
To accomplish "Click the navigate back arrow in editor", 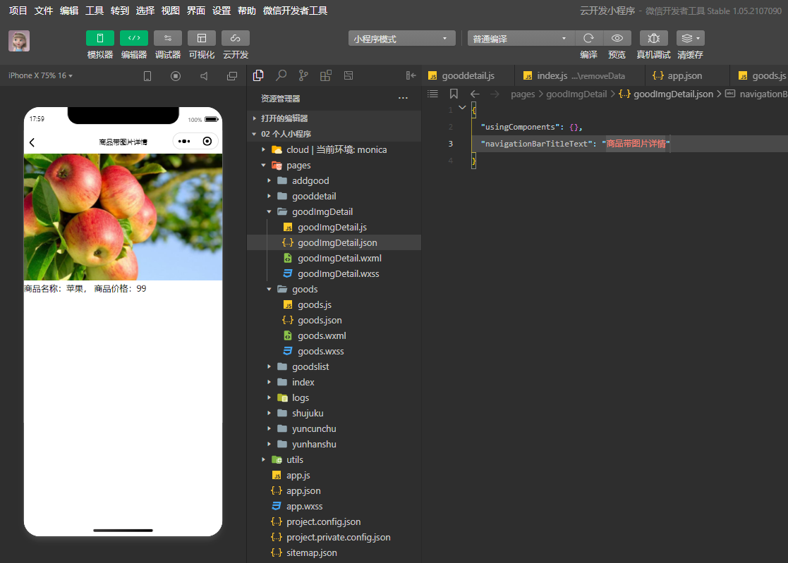I will point(475,94).
